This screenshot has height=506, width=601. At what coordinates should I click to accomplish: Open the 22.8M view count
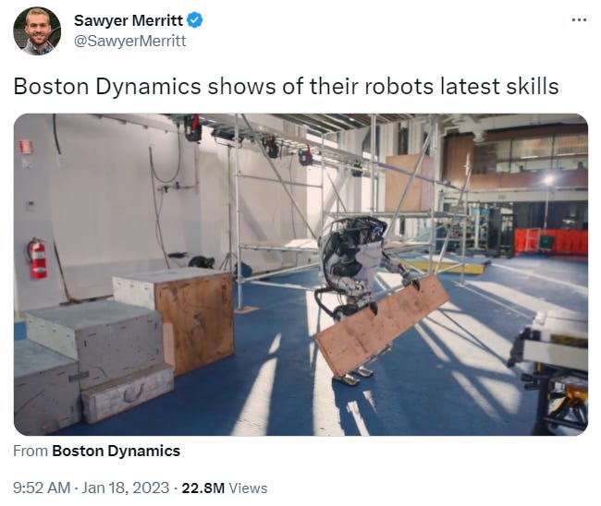pyautogui.click(x=202, y=488)
